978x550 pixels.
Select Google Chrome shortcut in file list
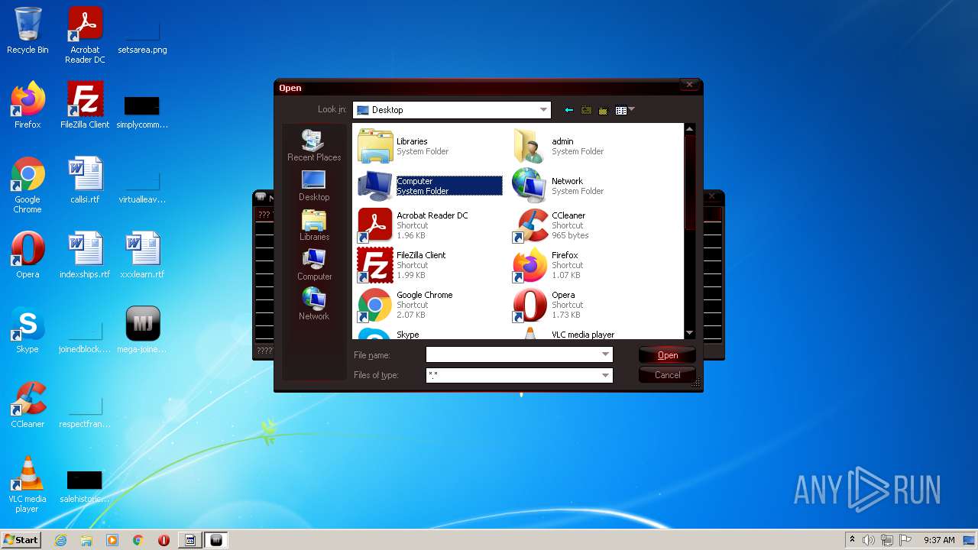tap(430, 305)
